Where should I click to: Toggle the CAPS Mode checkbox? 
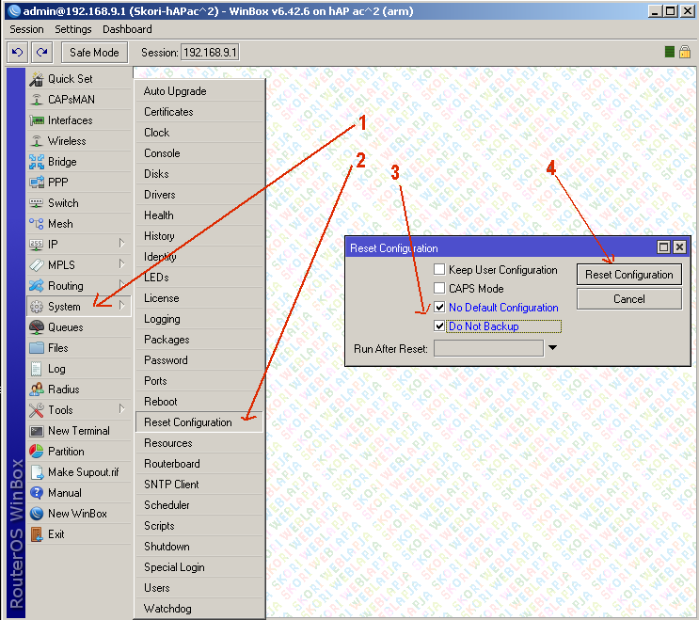point(439,289)
